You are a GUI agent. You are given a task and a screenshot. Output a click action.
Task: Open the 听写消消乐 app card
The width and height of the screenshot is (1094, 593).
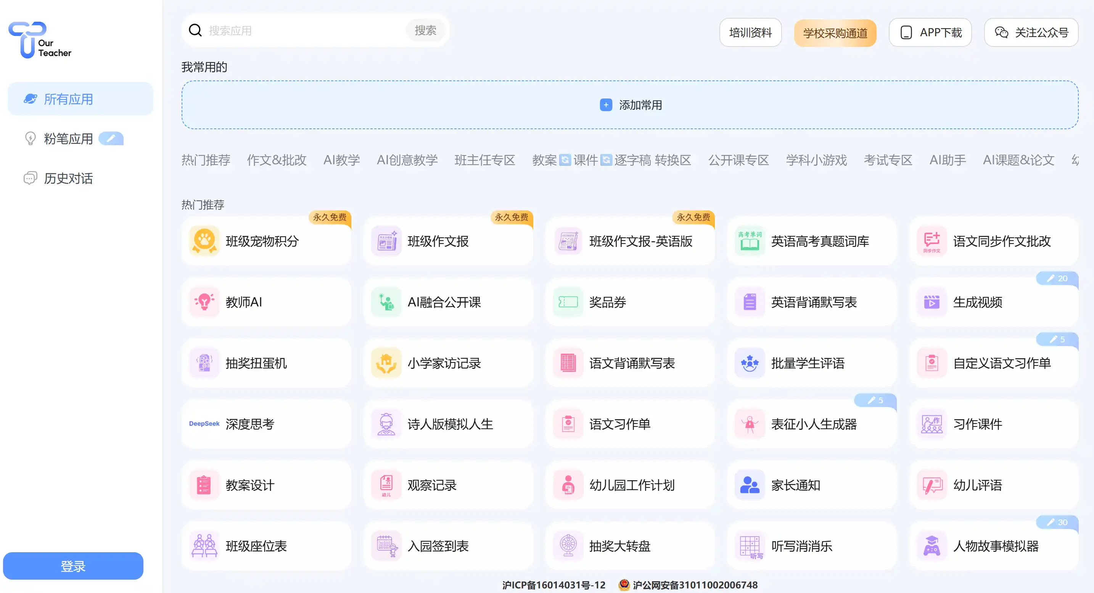point(812,546)
